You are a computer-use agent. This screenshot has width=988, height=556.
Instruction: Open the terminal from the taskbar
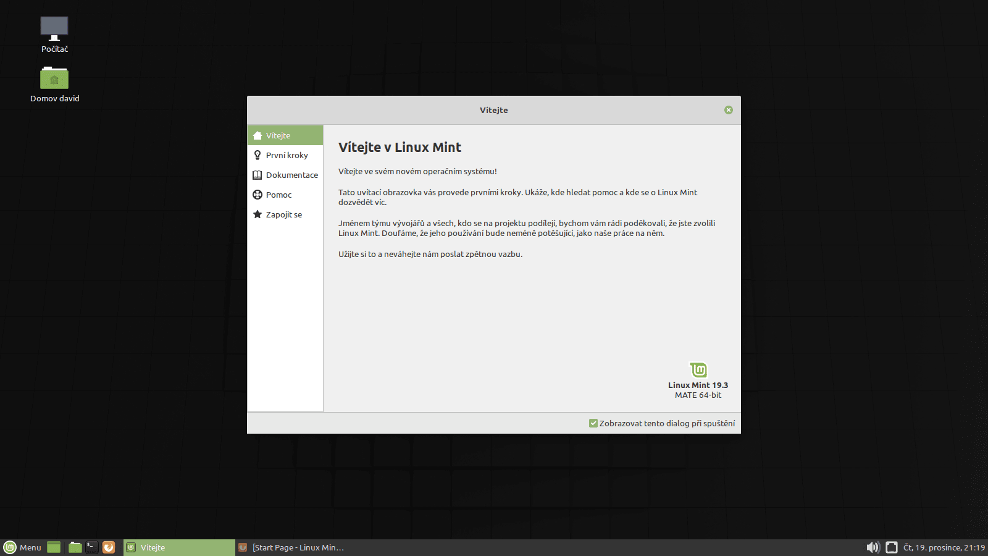coord(91,547)
